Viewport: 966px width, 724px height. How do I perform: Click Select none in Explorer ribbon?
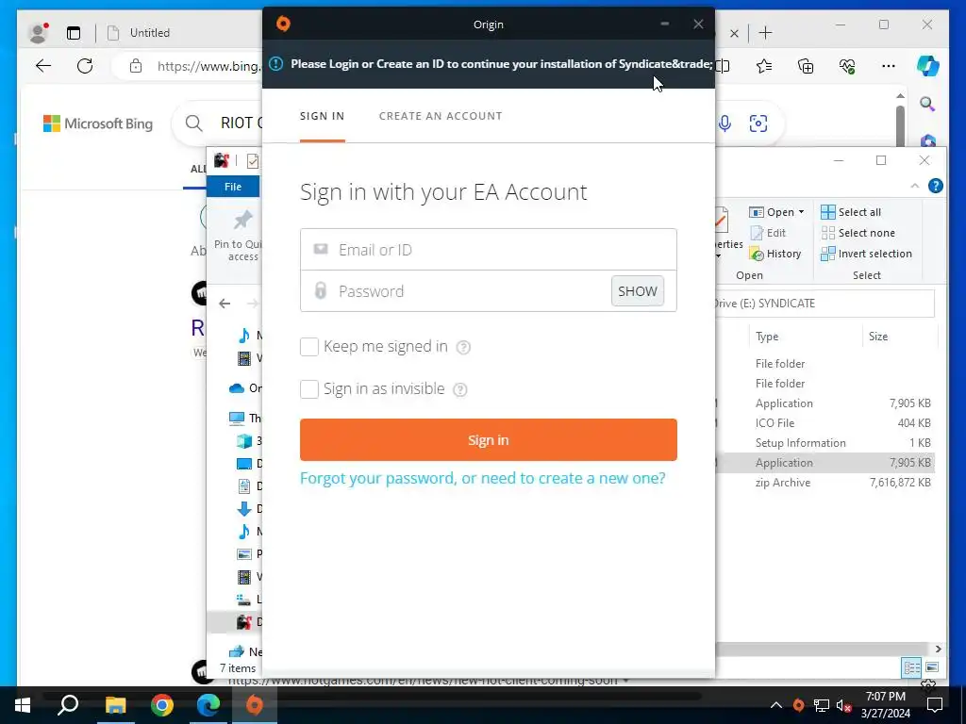tap(858, 233)
